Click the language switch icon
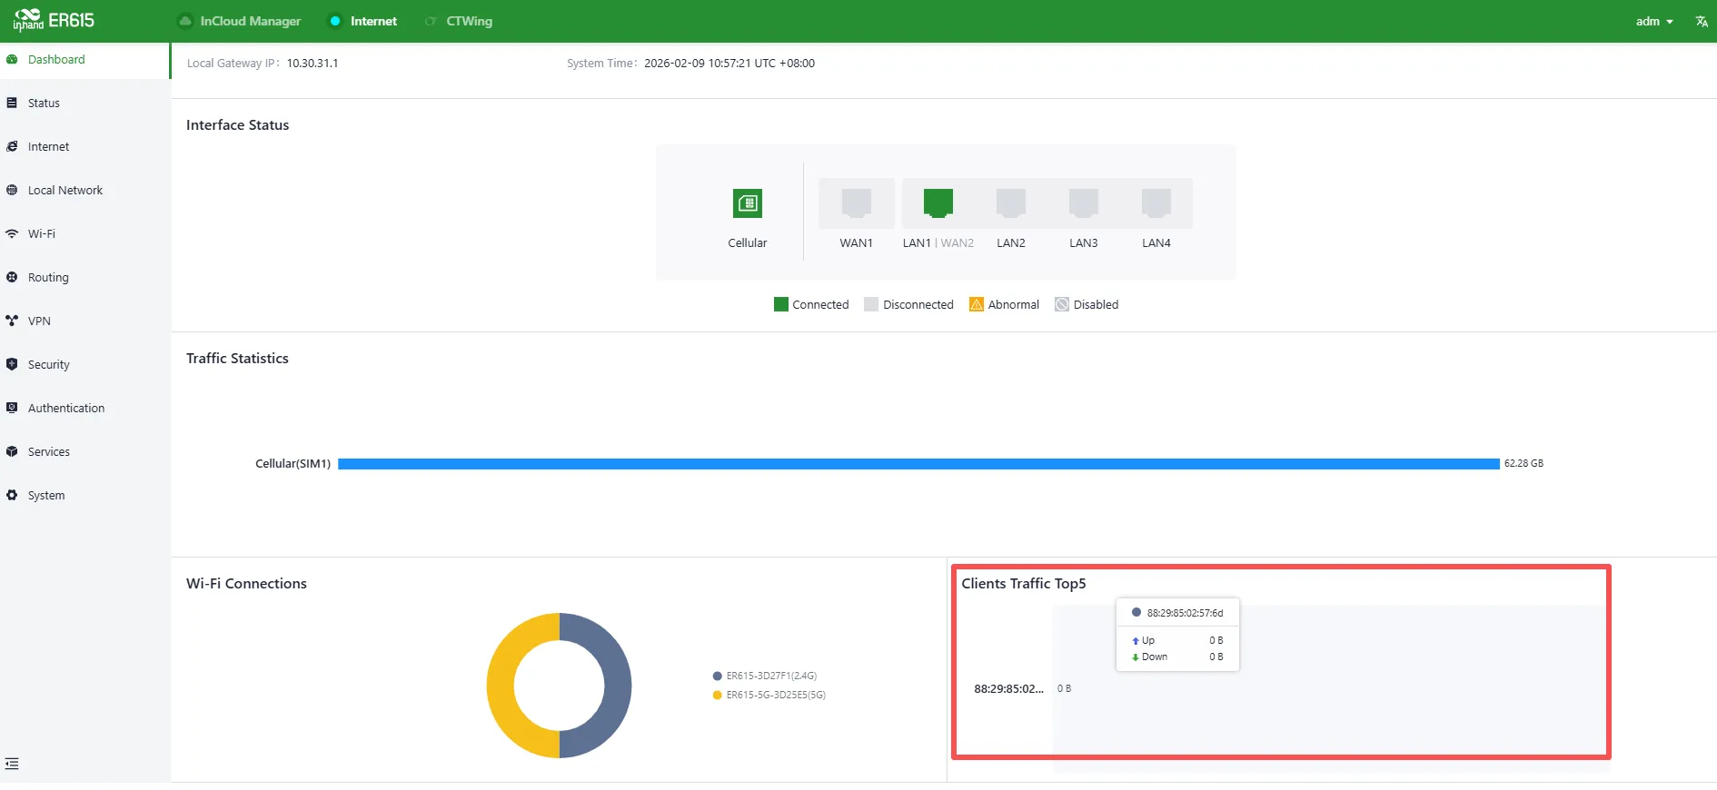The height and width of the screenshot is (790, 1717). [x=1702, y=21]
